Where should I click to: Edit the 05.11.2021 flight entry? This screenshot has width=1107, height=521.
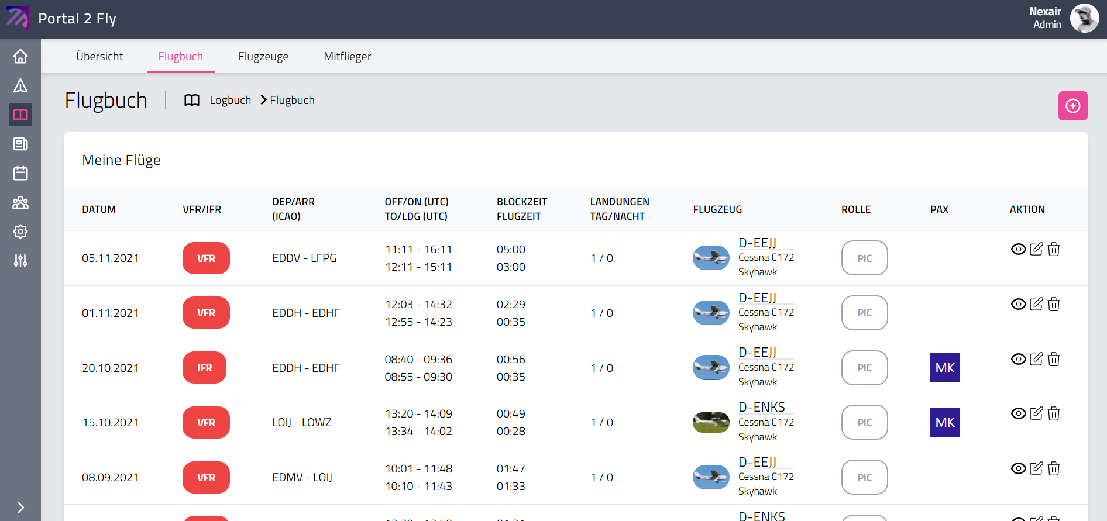pos(1036,249)
